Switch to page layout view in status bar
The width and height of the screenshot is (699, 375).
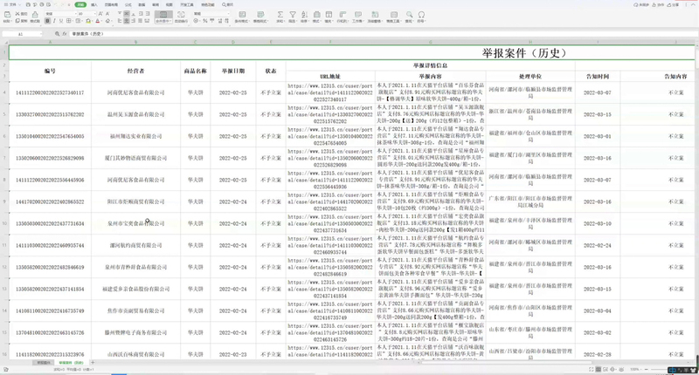(x=606, y=369)
